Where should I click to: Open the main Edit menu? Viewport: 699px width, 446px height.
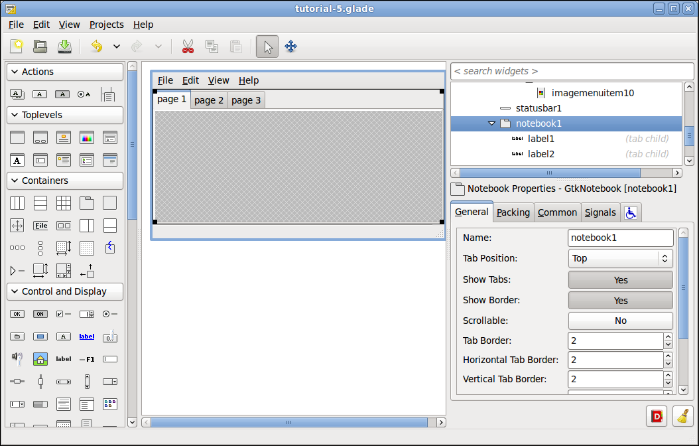[42, 25]
